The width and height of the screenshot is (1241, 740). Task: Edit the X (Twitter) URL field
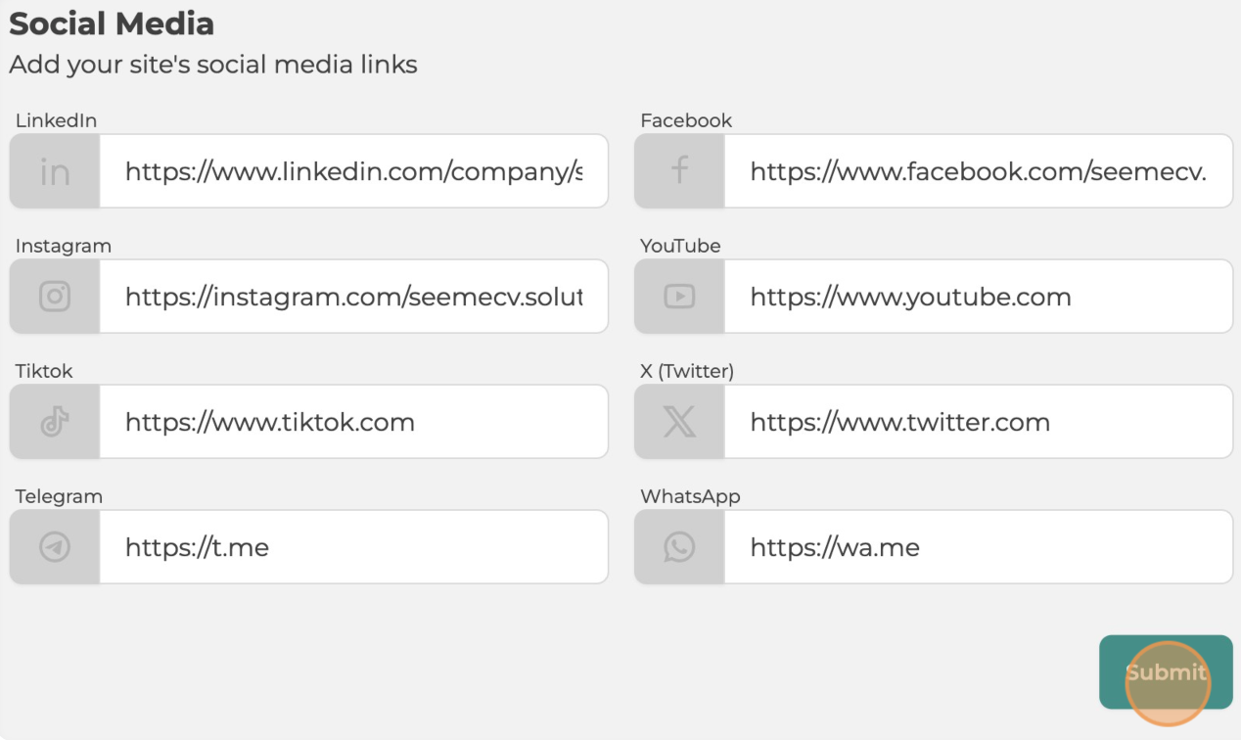978,422
